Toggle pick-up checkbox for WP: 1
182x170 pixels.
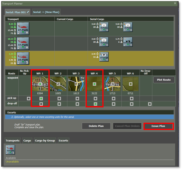tap(41, 98)
